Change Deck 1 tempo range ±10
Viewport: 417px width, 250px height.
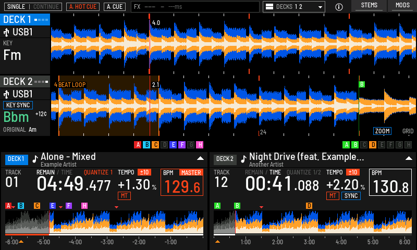tap(144, 172)
